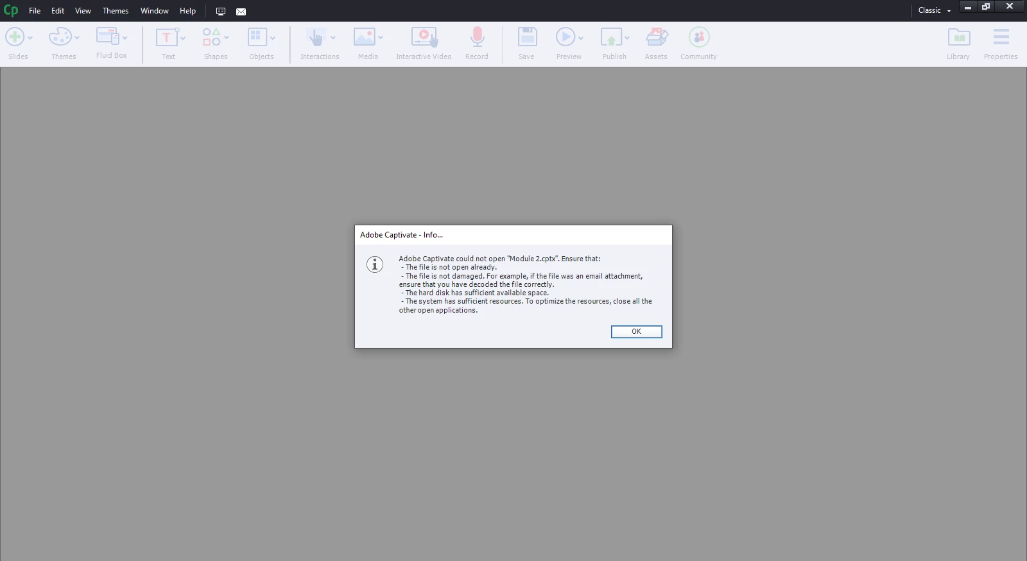The width and height of the screenshot is (1027, 561).
Task: Click the Assets box icon
Action: coord(657,37)
